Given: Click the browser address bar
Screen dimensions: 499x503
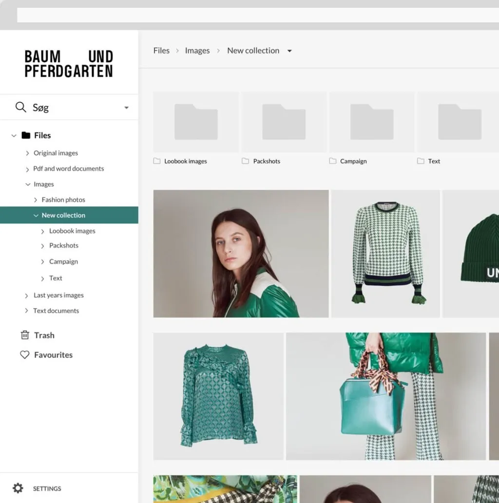Looking at the screenshot, I should 258,15.
